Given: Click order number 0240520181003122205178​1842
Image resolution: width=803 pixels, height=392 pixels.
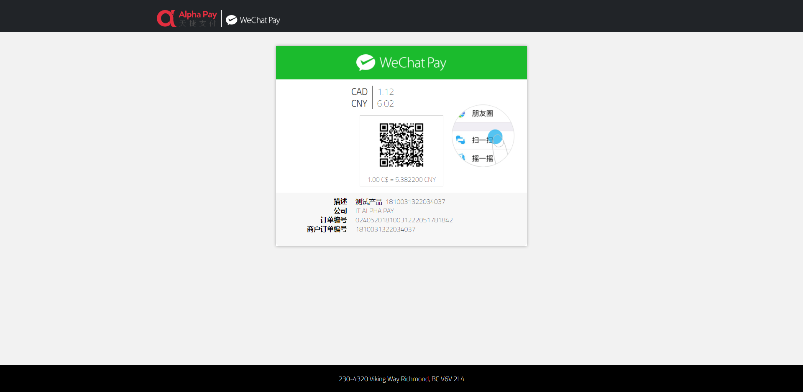Looking at the screenshot, I should pyautogui.click(x=404, y=220).
